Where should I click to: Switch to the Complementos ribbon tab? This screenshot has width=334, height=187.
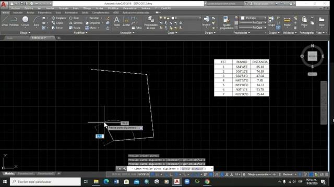coord(101,12)
